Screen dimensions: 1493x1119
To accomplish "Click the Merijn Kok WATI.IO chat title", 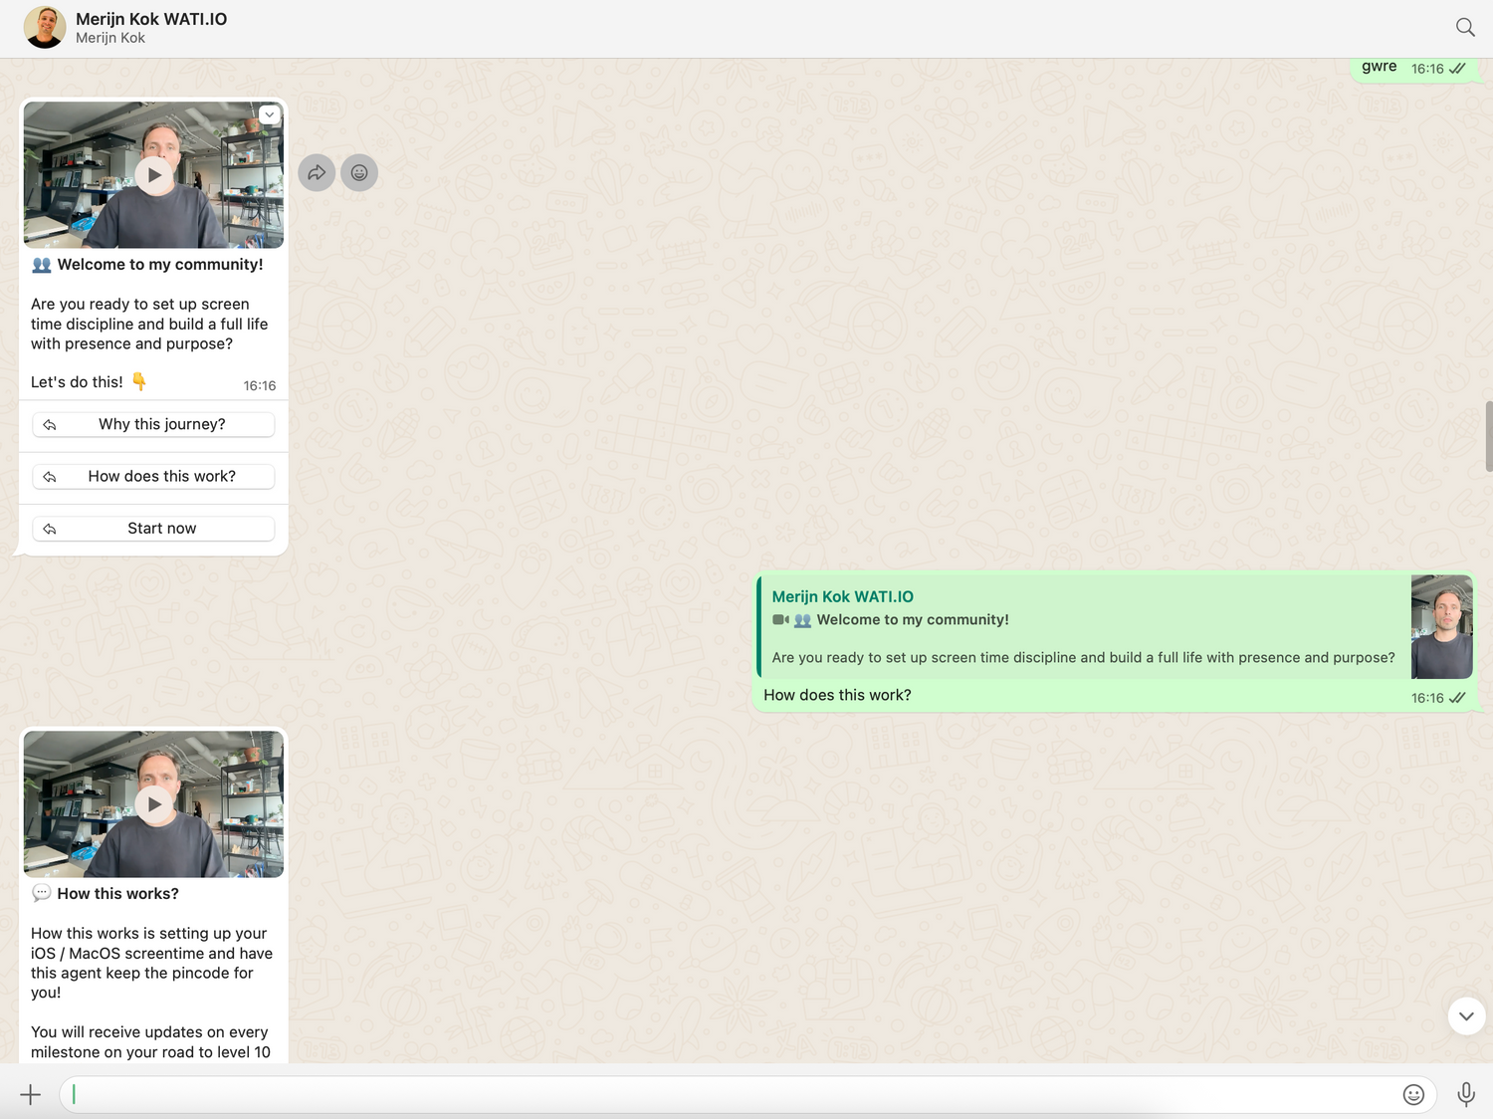I will 151,19.
